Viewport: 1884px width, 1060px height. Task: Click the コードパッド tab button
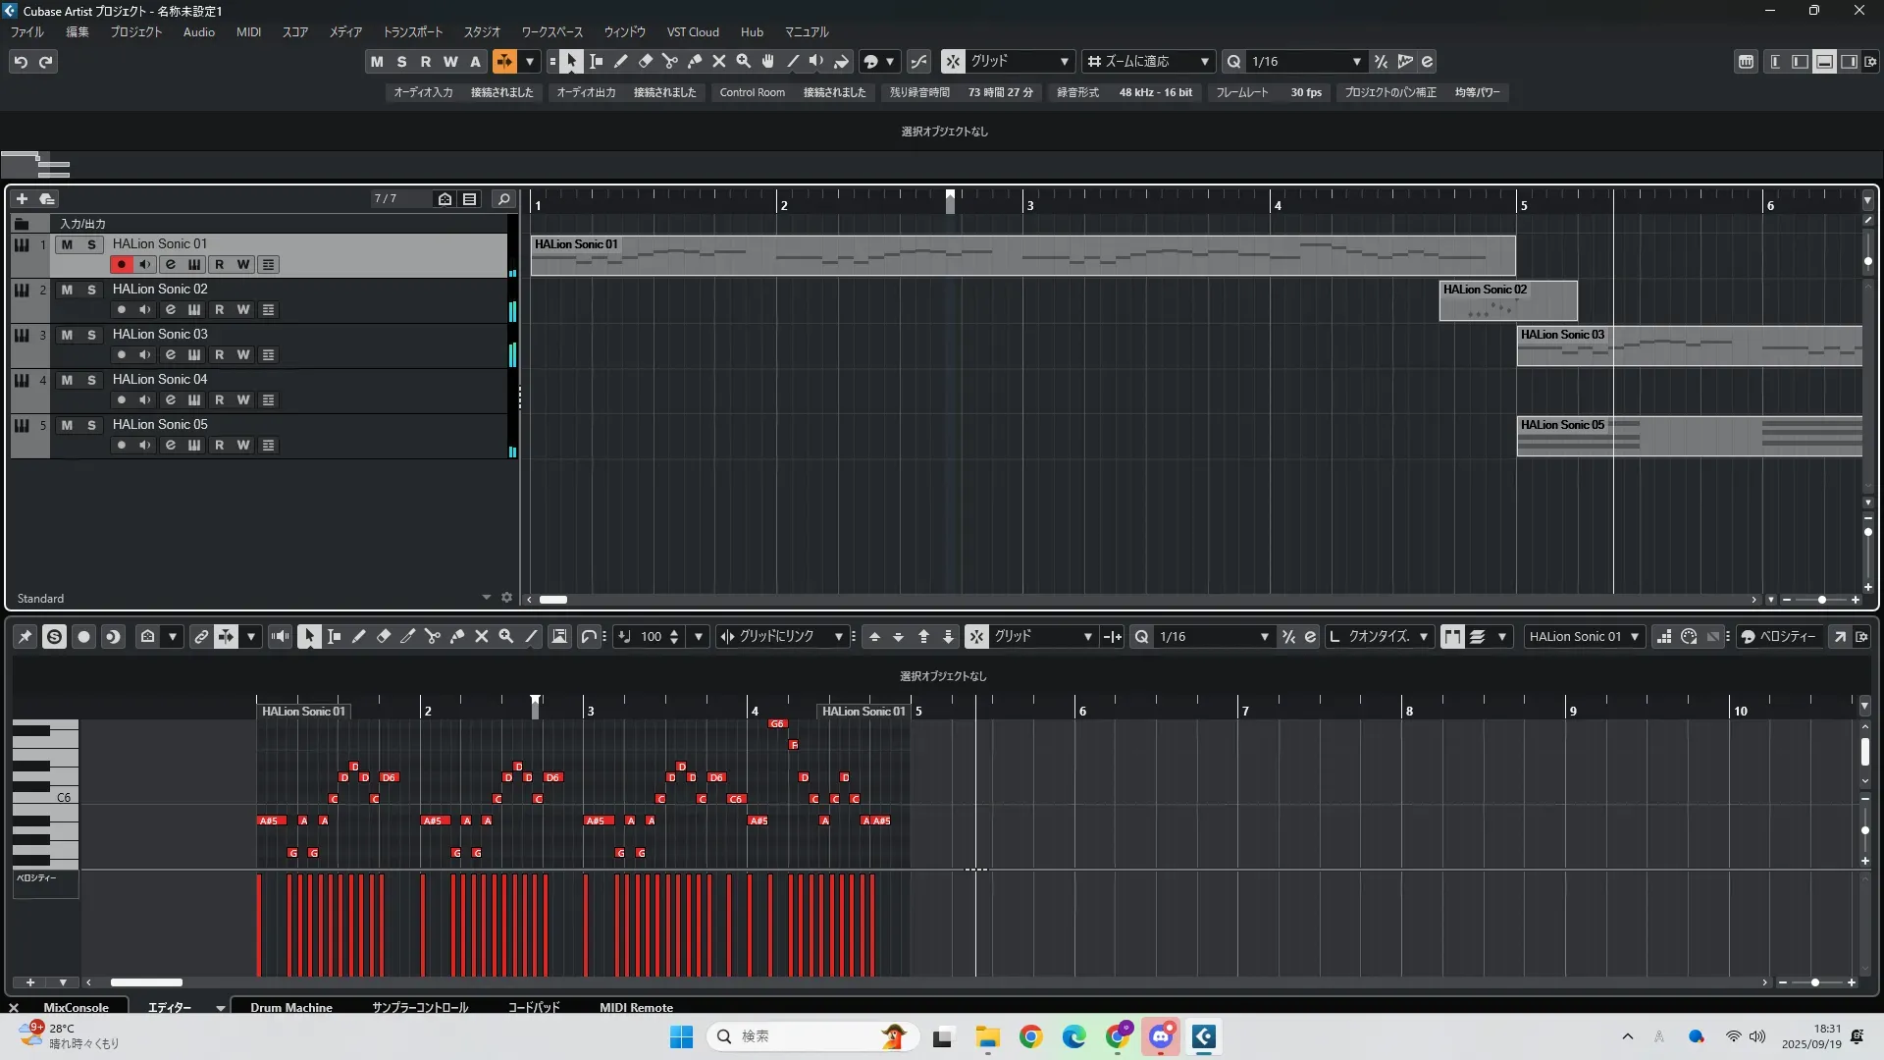click(534, 1007)
